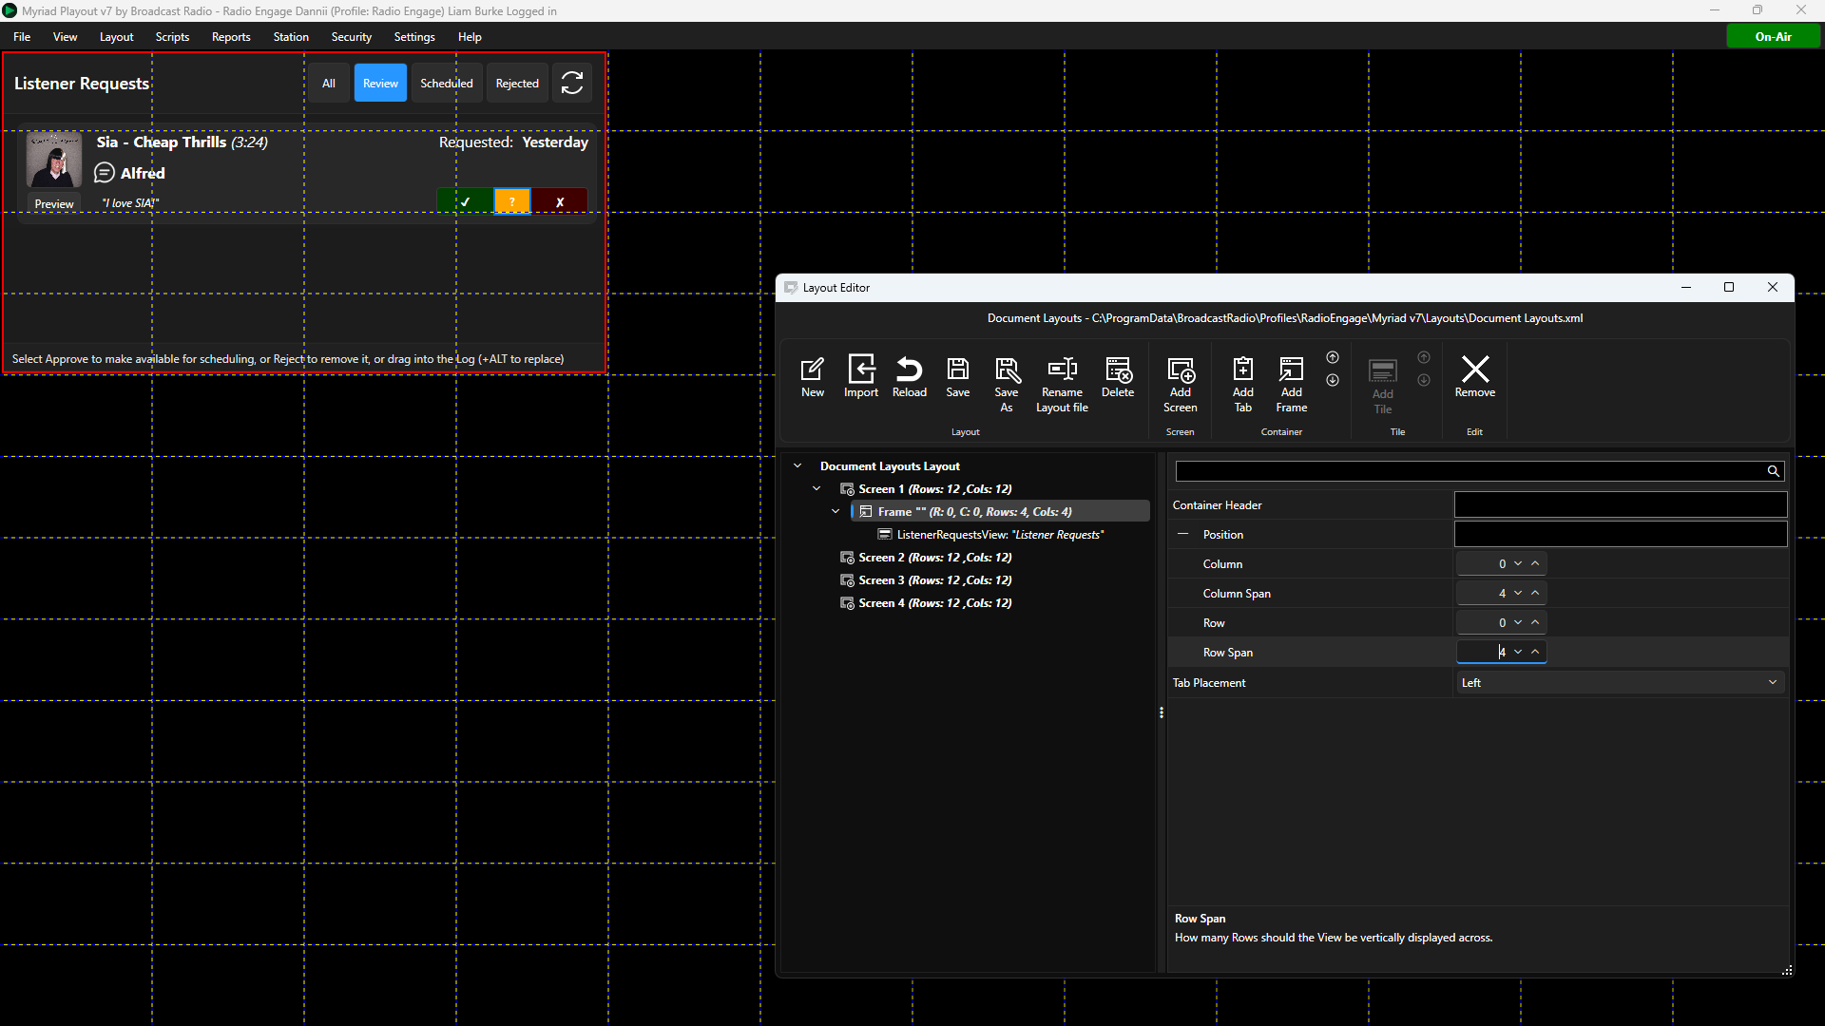The image size is (1825, 1026).
Task: Increase the Column Span stepper value
Action: pos(1535,593)
